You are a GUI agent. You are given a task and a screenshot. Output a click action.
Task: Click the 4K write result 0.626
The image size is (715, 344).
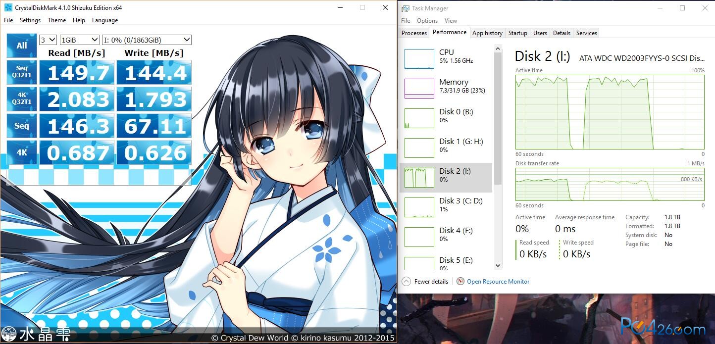(154, 152)
